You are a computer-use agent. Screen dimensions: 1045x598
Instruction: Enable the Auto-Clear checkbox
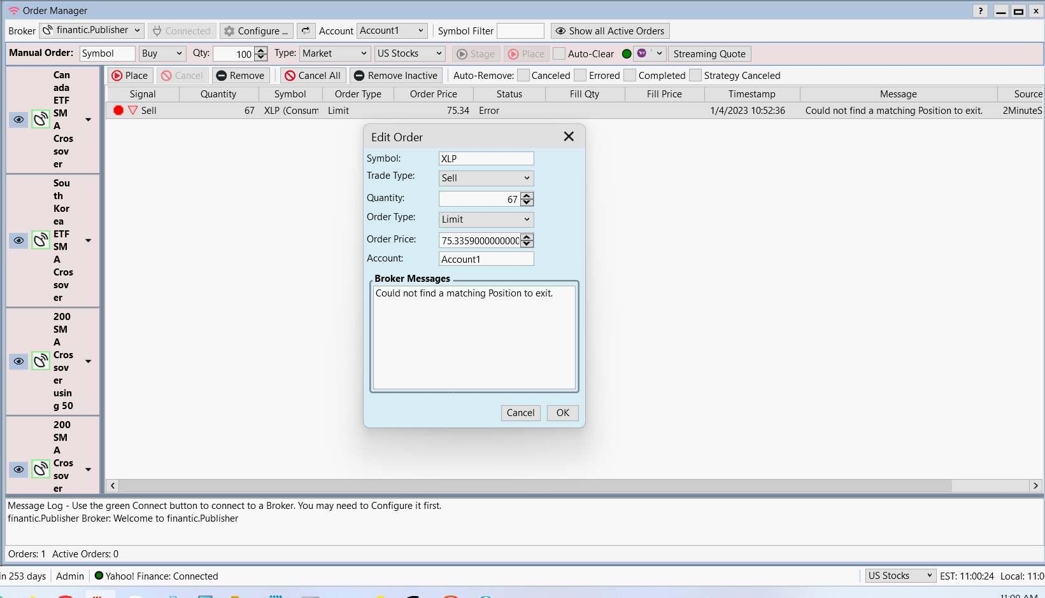pos(559,54)
